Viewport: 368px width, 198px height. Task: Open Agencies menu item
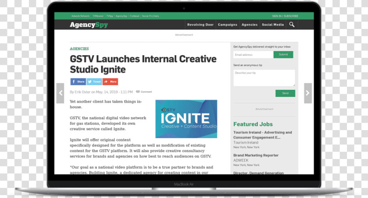click(x=249, y=25)
